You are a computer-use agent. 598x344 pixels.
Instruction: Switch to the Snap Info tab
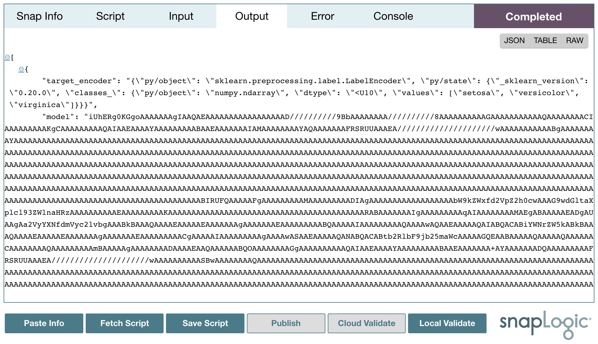[x=40, y=16]
